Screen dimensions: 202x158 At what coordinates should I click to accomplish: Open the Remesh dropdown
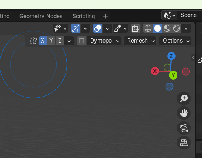click(140, 41)
